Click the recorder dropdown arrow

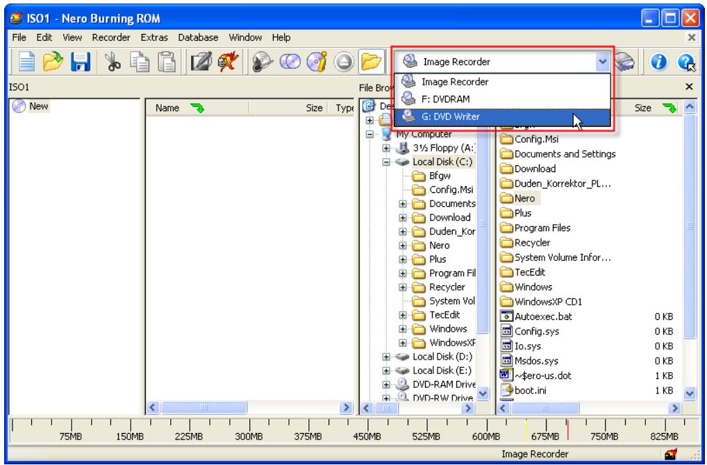click(602, 62)
